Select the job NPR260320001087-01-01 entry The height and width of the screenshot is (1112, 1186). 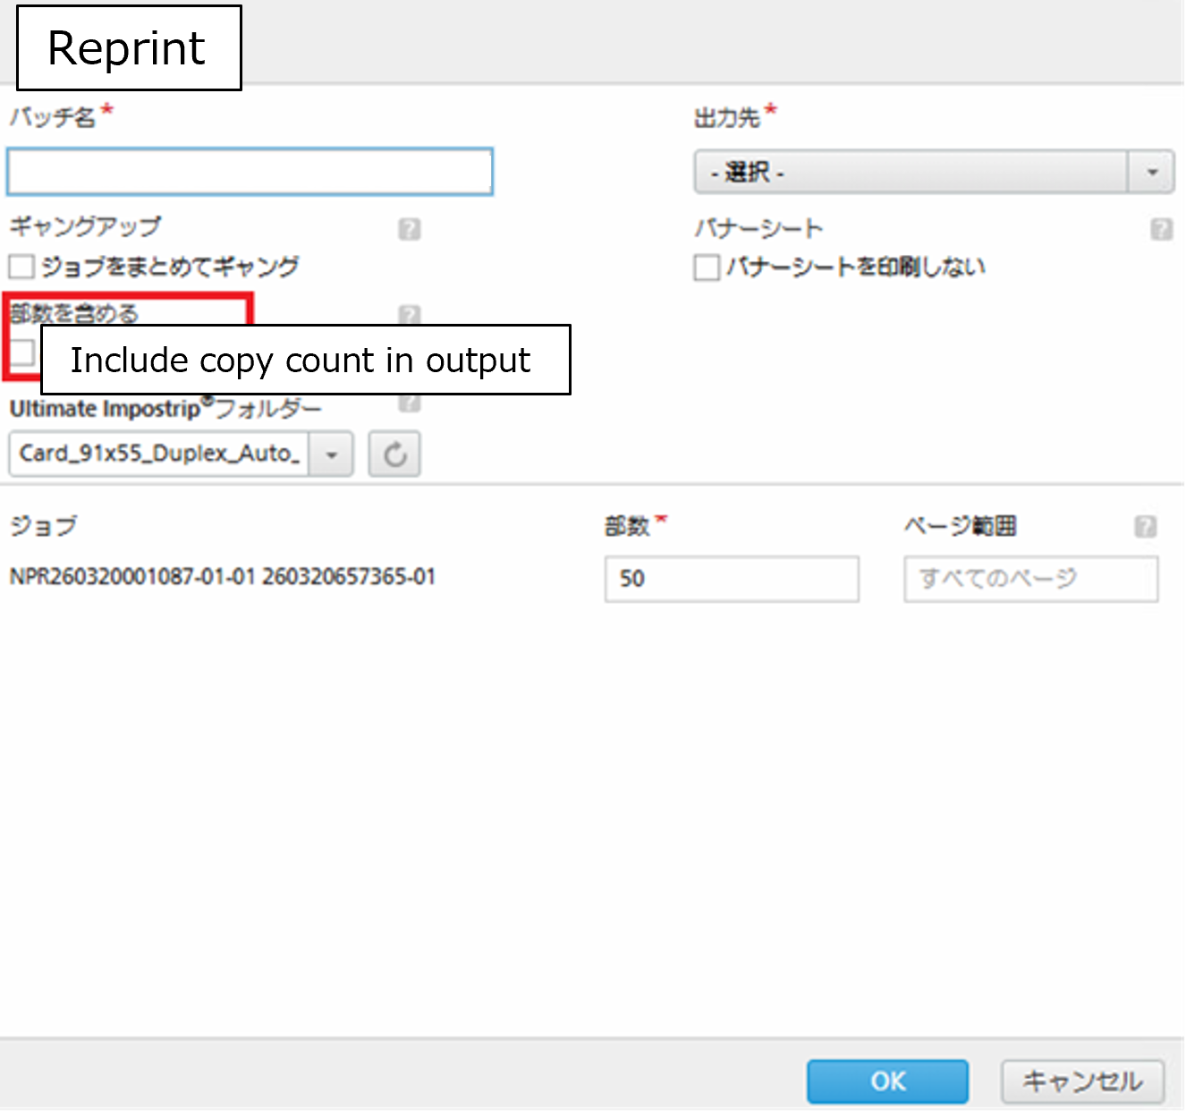tap(223, 577)
